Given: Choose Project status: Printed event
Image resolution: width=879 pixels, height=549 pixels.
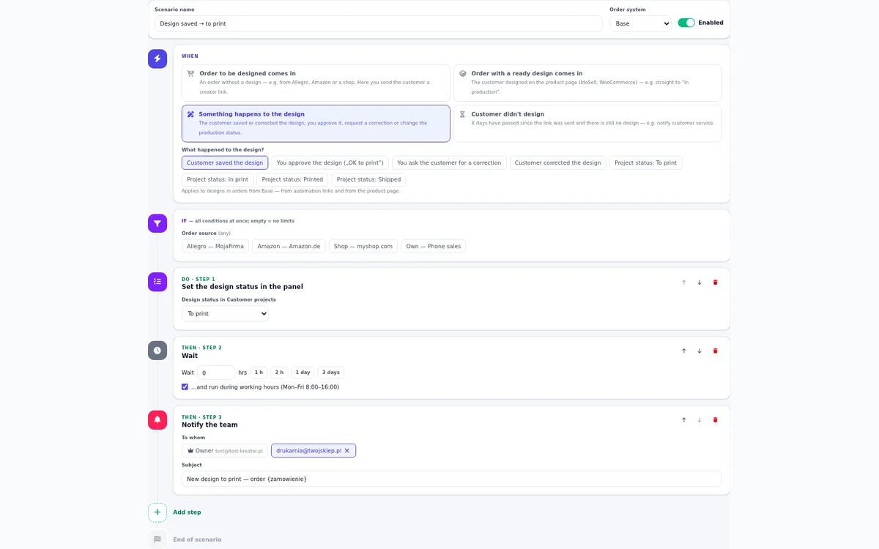Looking at the screenshot, I should pos(292,179).
